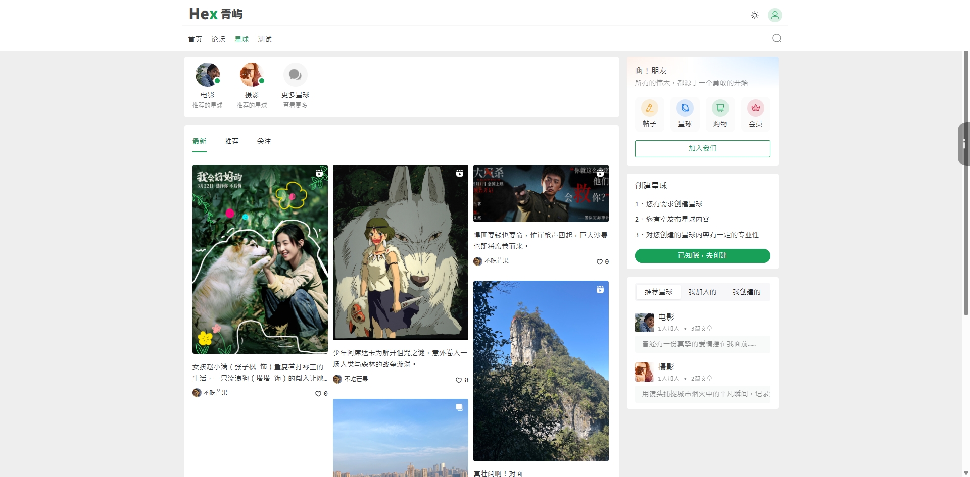Screen dimensions: 970x477
Task: Open 摄影 planet thumbnail in recommended list
Action: [x=645, y=372]
